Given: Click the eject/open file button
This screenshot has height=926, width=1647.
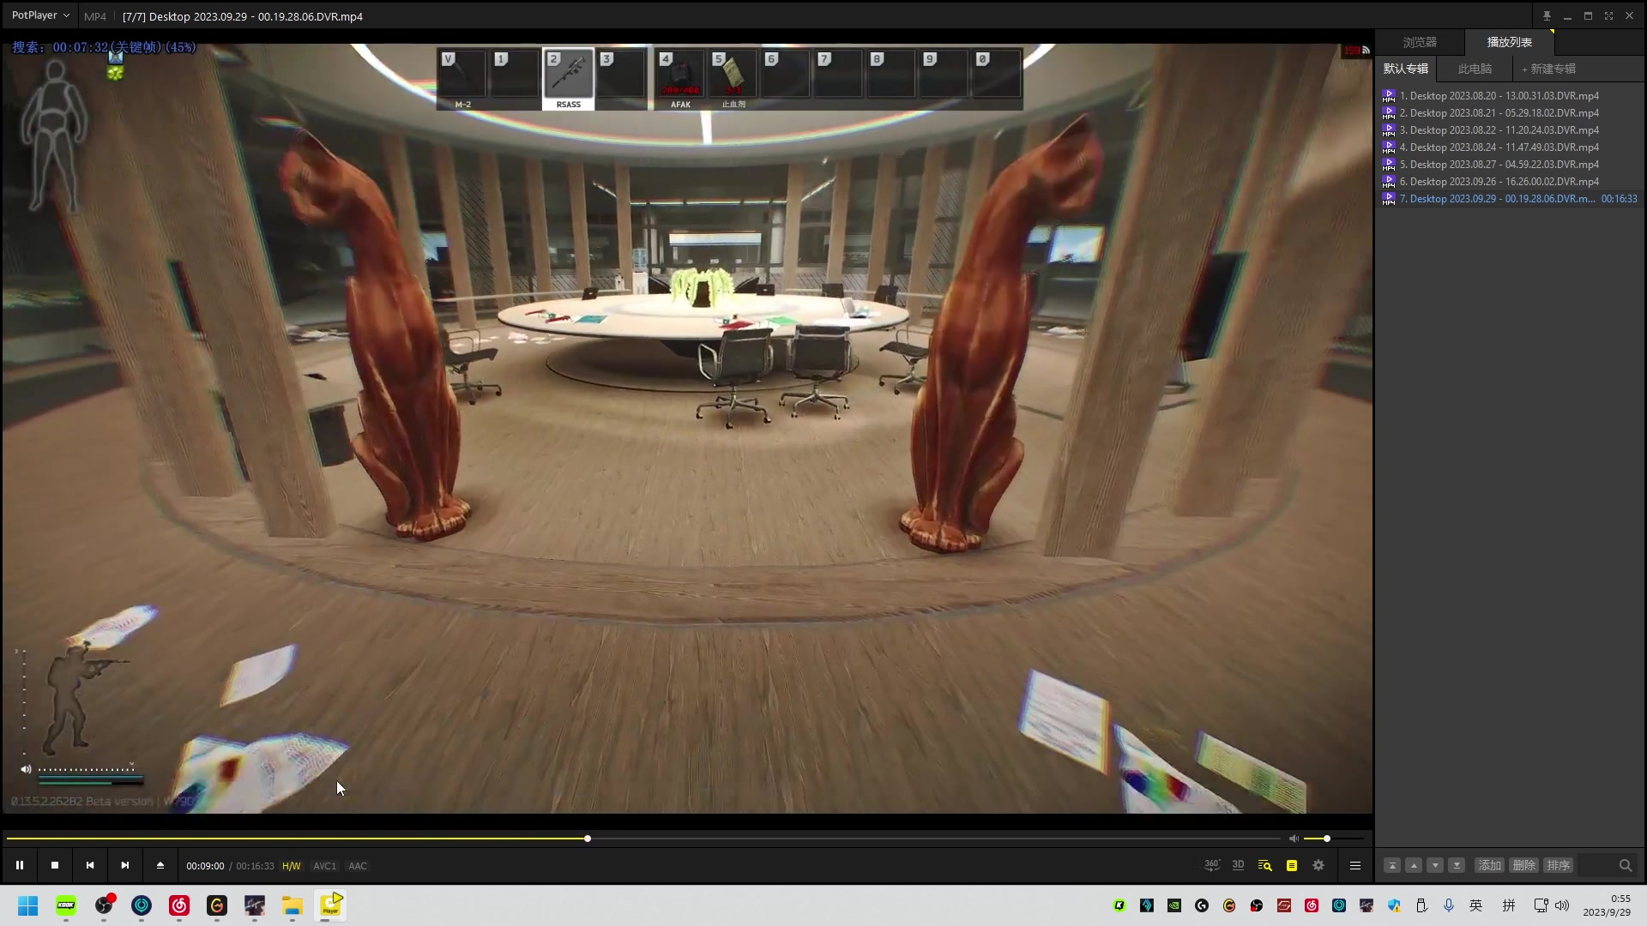Looking at the screenshot, I should (160, 865).
